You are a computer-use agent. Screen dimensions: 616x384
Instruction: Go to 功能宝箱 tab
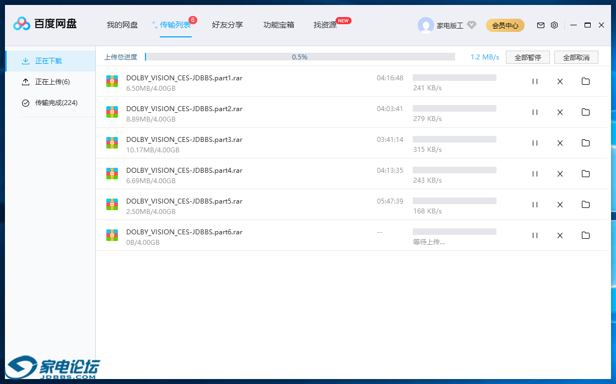[x=278, y=25]
